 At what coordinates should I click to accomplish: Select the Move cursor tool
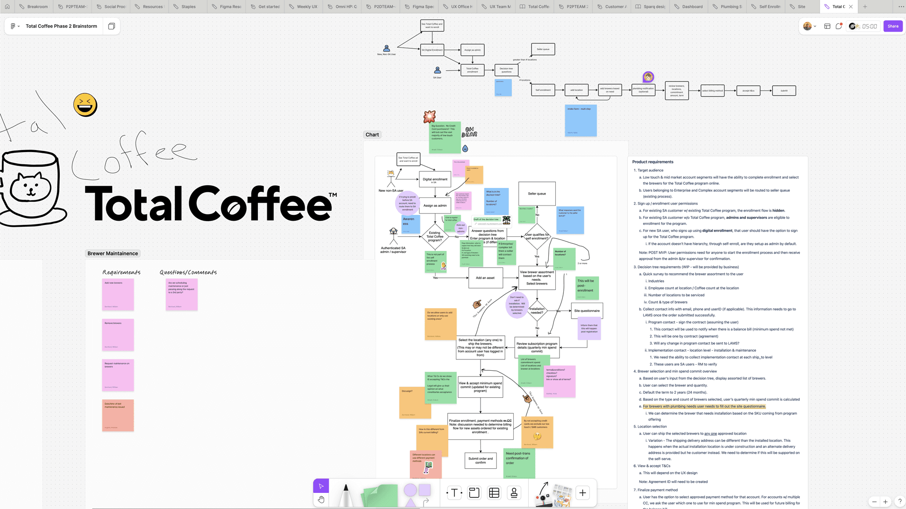click(x=321, y=486)
